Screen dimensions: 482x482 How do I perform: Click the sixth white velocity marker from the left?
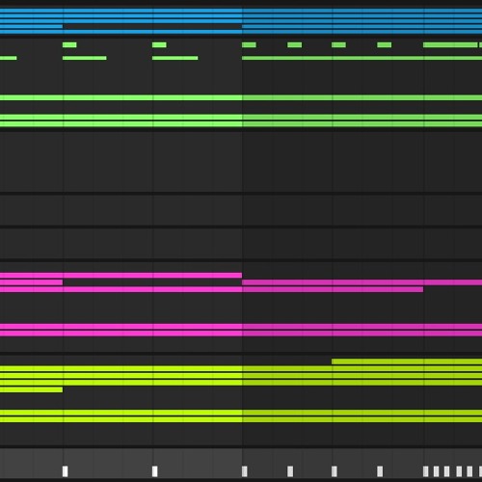tap(380, 471)
